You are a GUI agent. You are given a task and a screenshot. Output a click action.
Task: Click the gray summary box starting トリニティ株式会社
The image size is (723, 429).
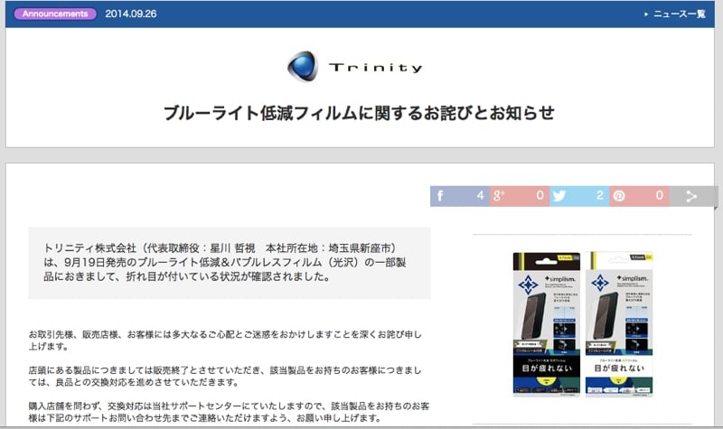tap(229, 263)
